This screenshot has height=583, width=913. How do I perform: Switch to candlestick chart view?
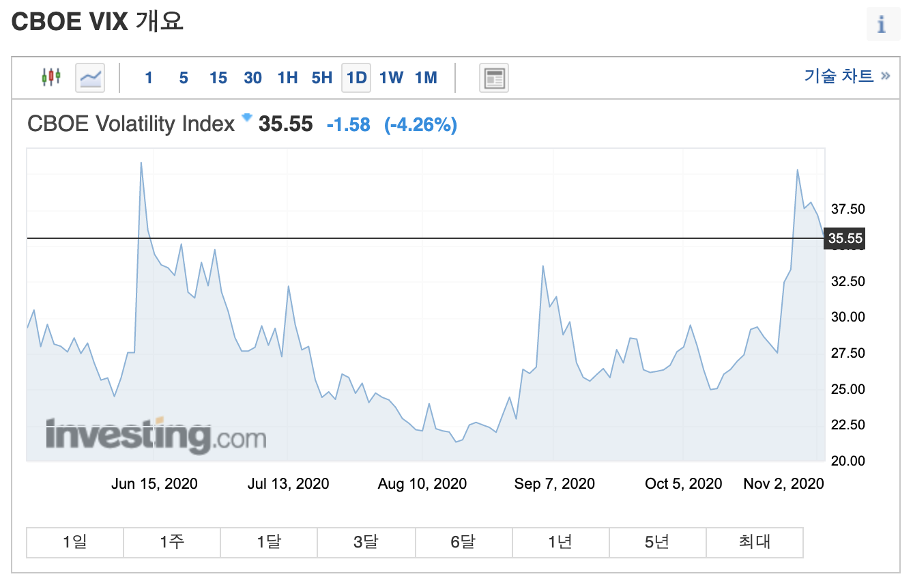tap(51, 77)
